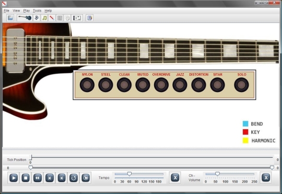The width and height of the screenshot is (282, 194).
Task: Click the KEY legend label
Action: (x=255, y=132)
